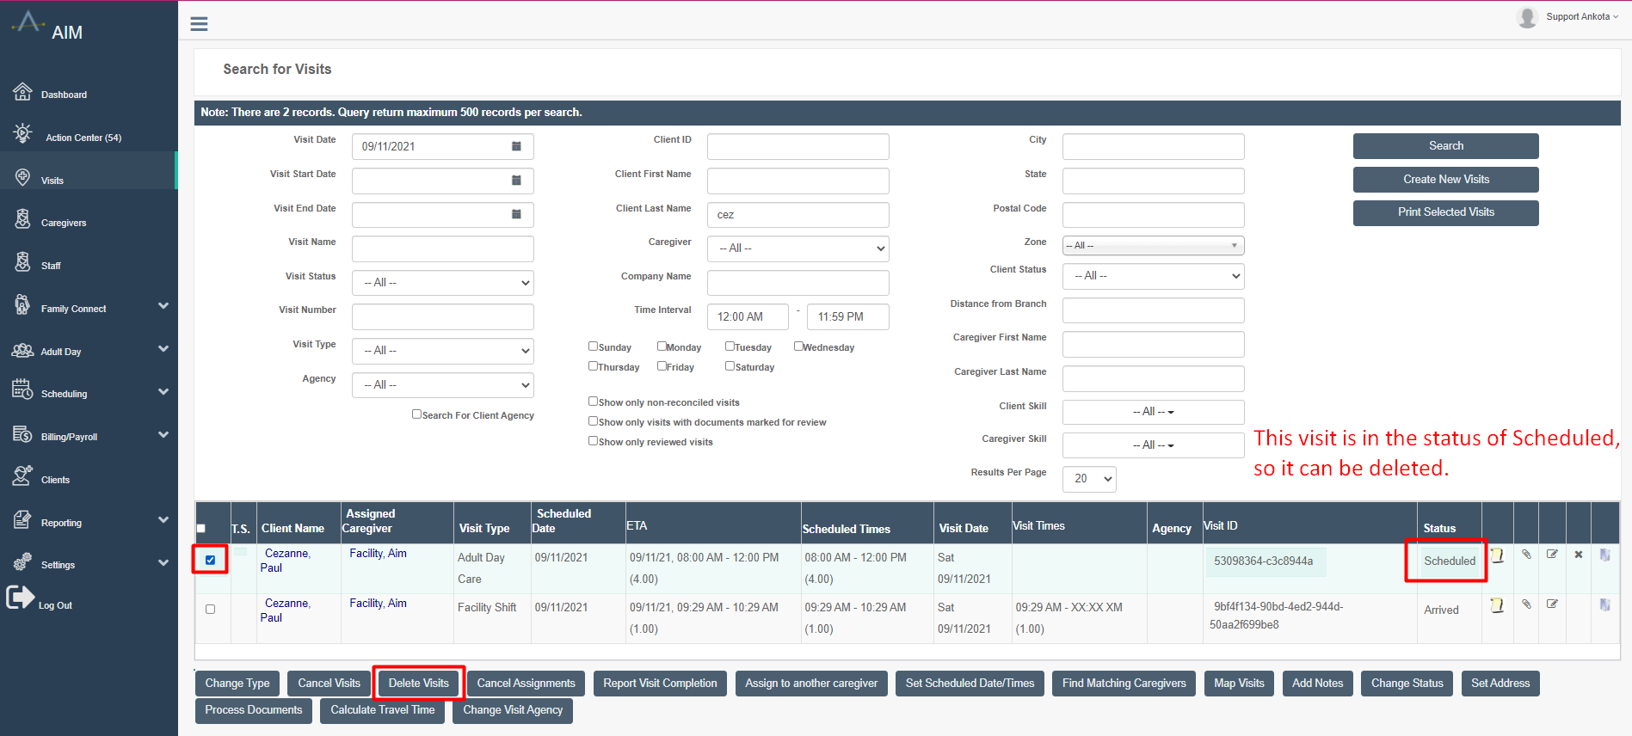
Task: Open the Results Per Page dropdown
Action: pyautogui.click(x=1090, y=479)
